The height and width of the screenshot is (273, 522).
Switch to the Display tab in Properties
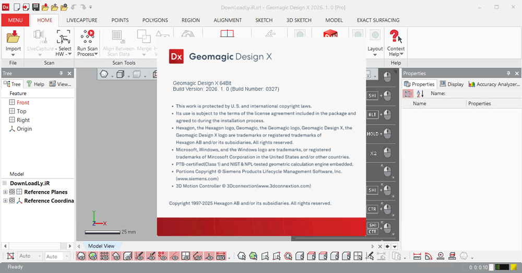point(452,84)
